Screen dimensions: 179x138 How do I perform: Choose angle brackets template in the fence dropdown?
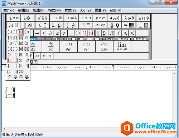click(x=26, y=32)
